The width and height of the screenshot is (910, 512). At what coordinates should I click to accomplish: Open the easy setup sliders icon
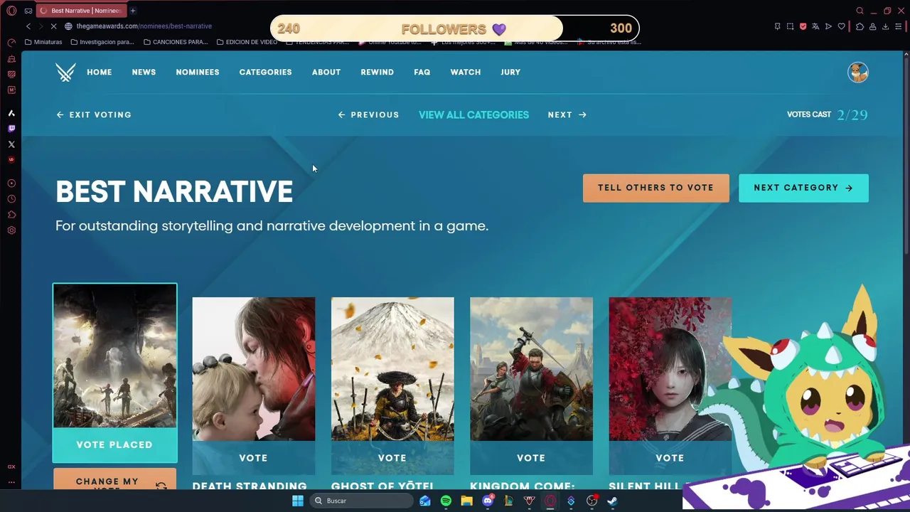pos(899,26)
